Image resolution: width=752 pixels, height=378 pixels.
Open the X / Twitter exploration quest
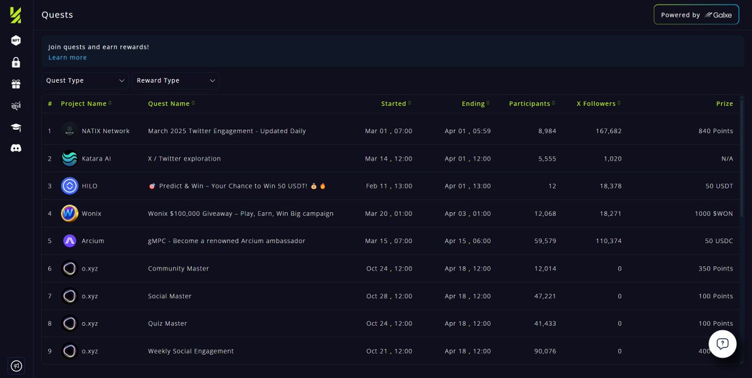(184, 159)
